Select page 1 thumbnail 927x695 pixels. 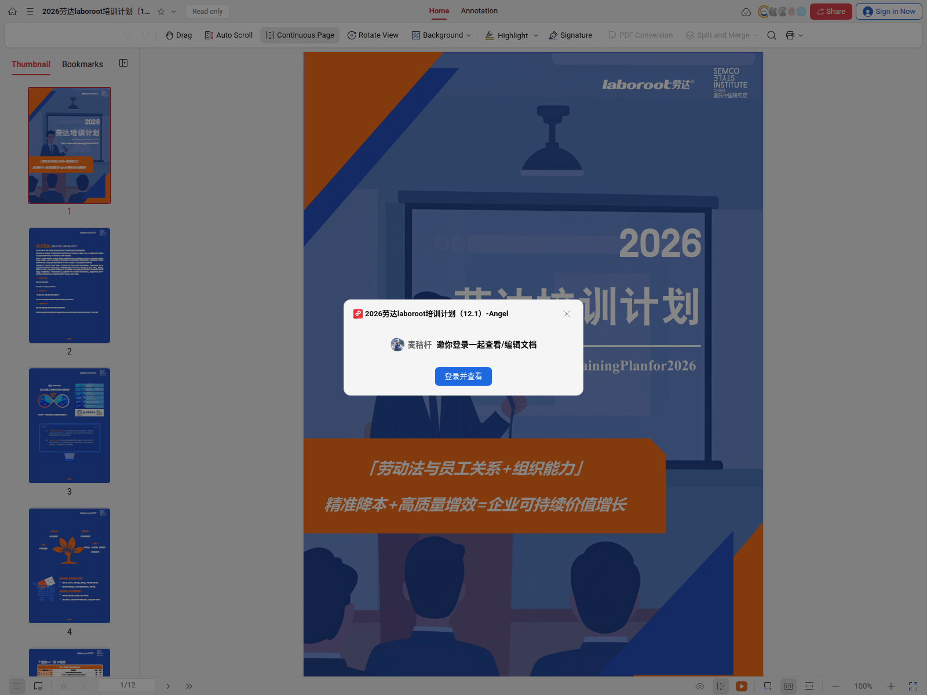pyautogui.click(x=70, y=145)
